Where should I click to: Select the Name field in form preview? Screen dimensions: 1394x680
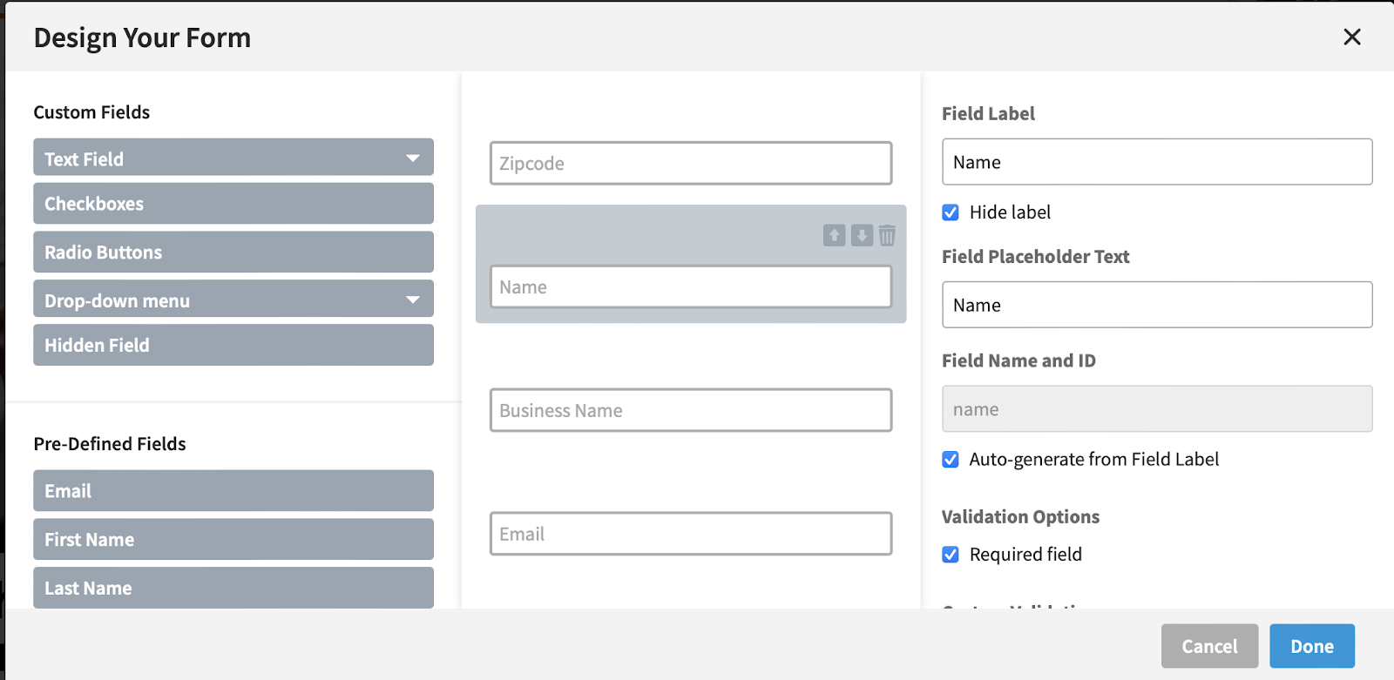(x=691, y=286)
